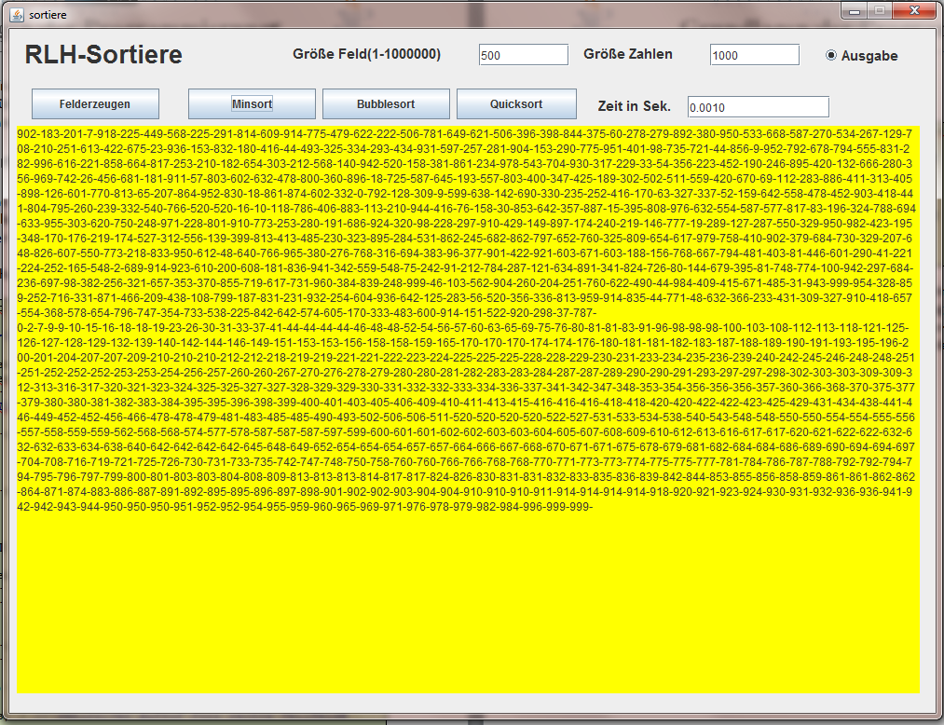The width and height of the screenshot is (944, 725).
Task: Click the Größe Feld(1-1000000) label
Action: (366, 54)
